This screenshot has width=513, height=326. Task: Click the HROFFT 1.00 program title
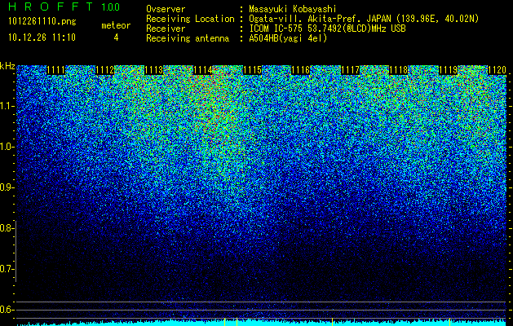coord(64,7)
